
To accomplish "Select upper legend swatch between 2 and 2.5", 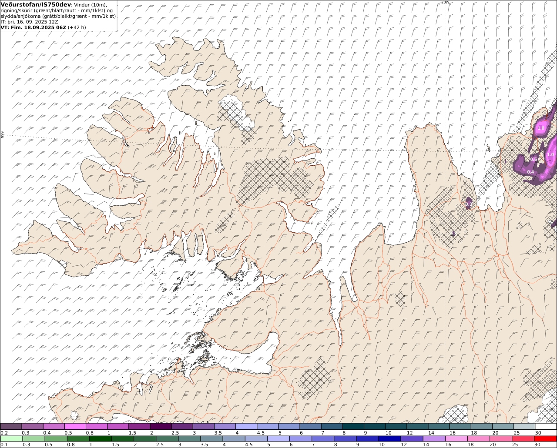I will click(161, 426).
